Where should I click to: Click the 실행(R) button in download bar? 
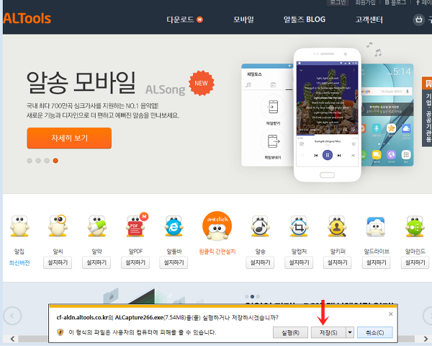[x=290, y=332]
